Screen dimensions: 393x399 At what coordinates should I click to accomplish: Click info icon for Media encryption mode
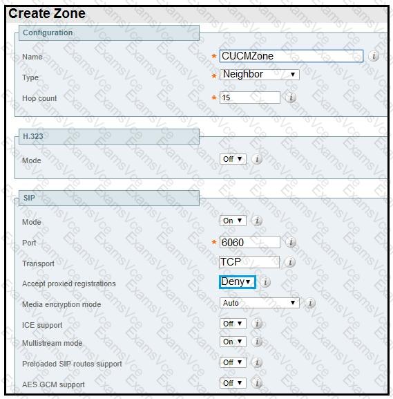310,303
